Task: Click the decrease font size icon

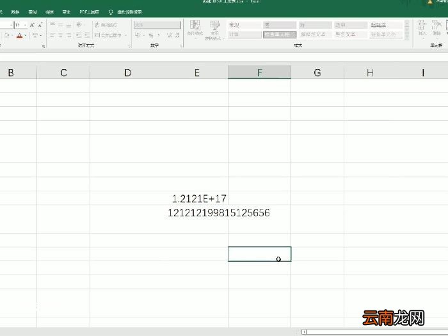Action: [x=40, y=25]
